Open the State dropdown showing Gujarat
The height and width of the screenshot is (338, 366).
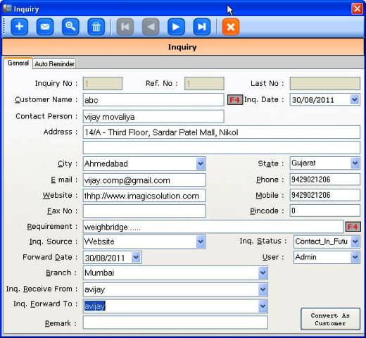pyautogui.click(x=355, y=163)
